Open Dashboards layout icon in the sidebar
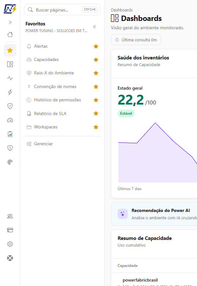The width and height of the screenshot is (197, 286). [x=10, y=64]
